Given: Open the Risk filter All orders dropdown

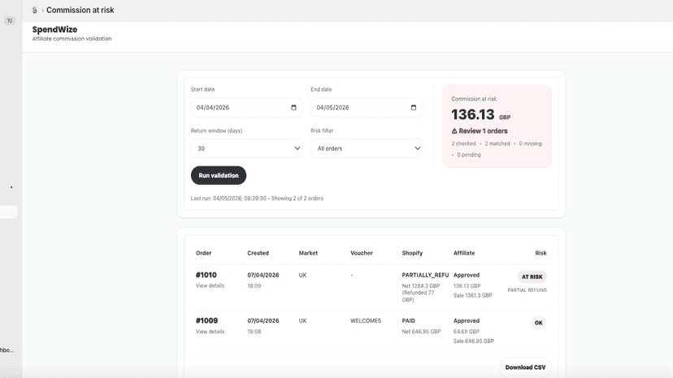Looking at the screenshot, I should tap(367, 148).
